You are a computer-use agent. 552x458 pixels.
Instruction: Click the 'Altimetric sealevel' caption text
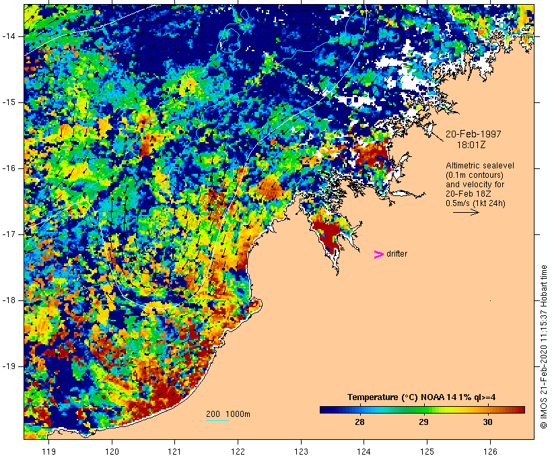[480, 166]
